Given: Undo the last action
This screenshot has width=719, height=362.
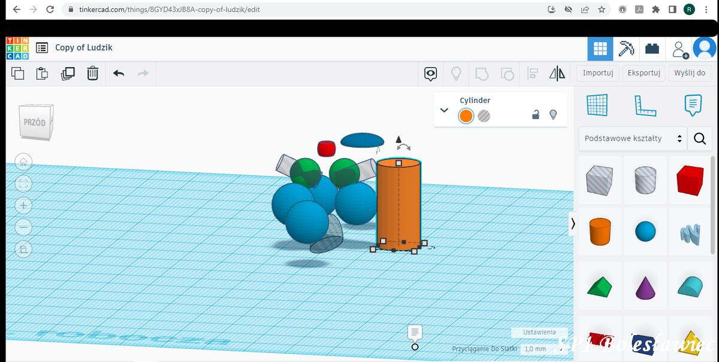Looking at the screenshot, I should (119, 74).
